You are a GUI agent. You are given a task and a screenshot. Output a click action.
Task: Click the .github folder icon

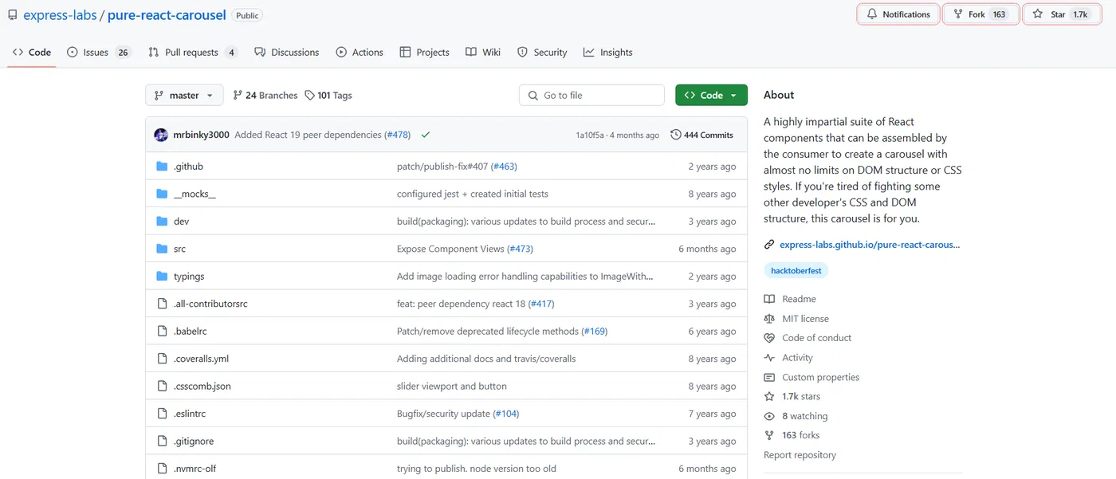pyautogui.click(x=162, y=167)
